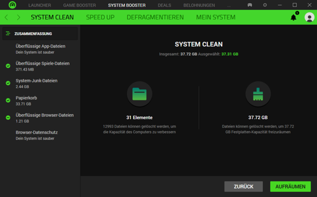Click the '31 Elemente' label
This screenshot has height=197, width=317.
point(139,117)
